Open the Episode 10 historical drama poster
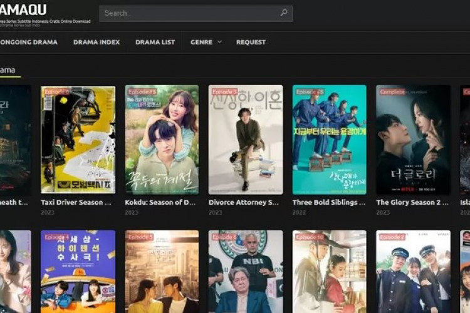 click(330, 272)
